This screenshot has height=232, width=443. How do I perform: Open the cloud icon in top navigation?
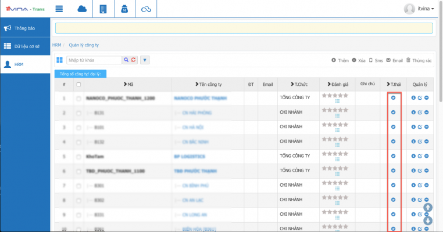coord(81,9)
